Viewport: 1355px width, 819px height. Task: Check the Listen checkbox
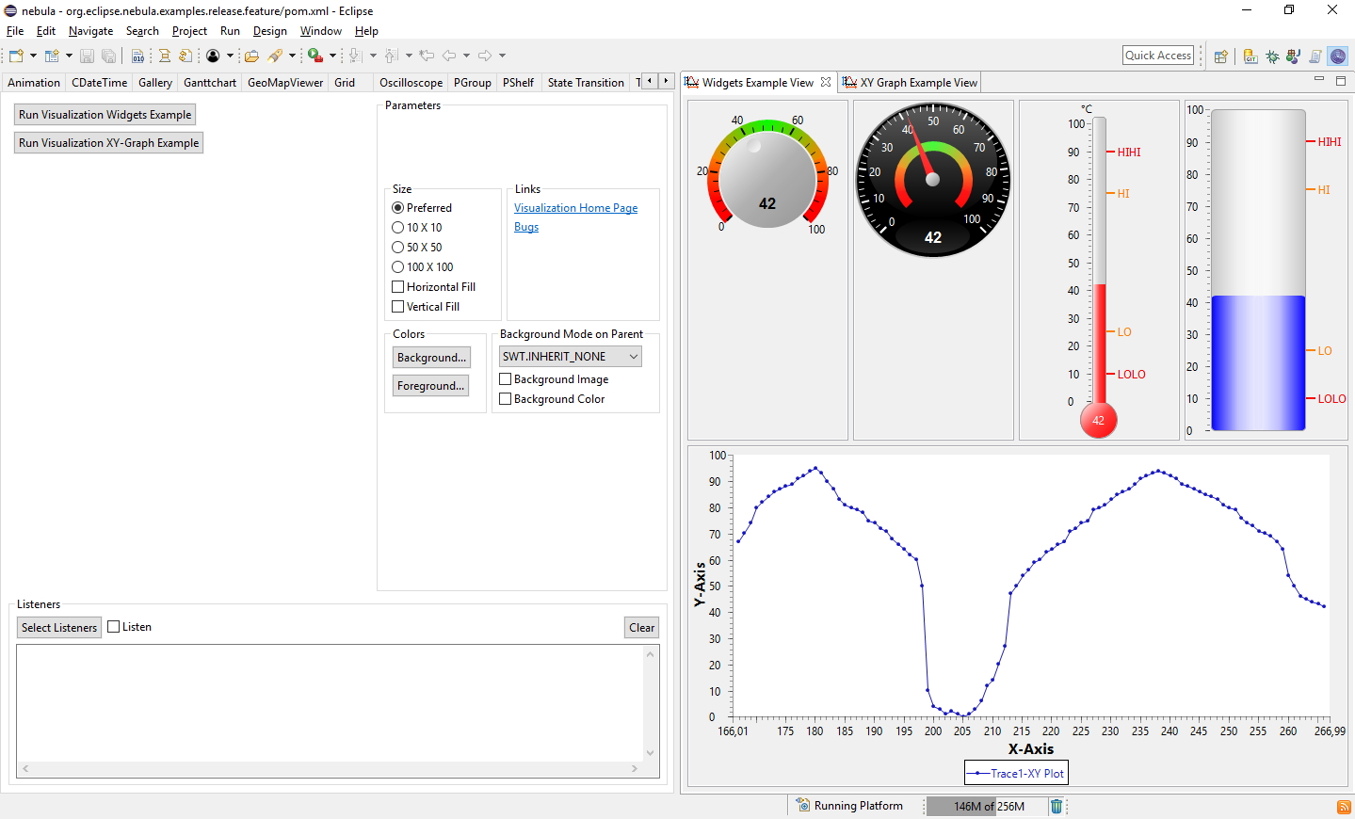[x=114, y=627]
